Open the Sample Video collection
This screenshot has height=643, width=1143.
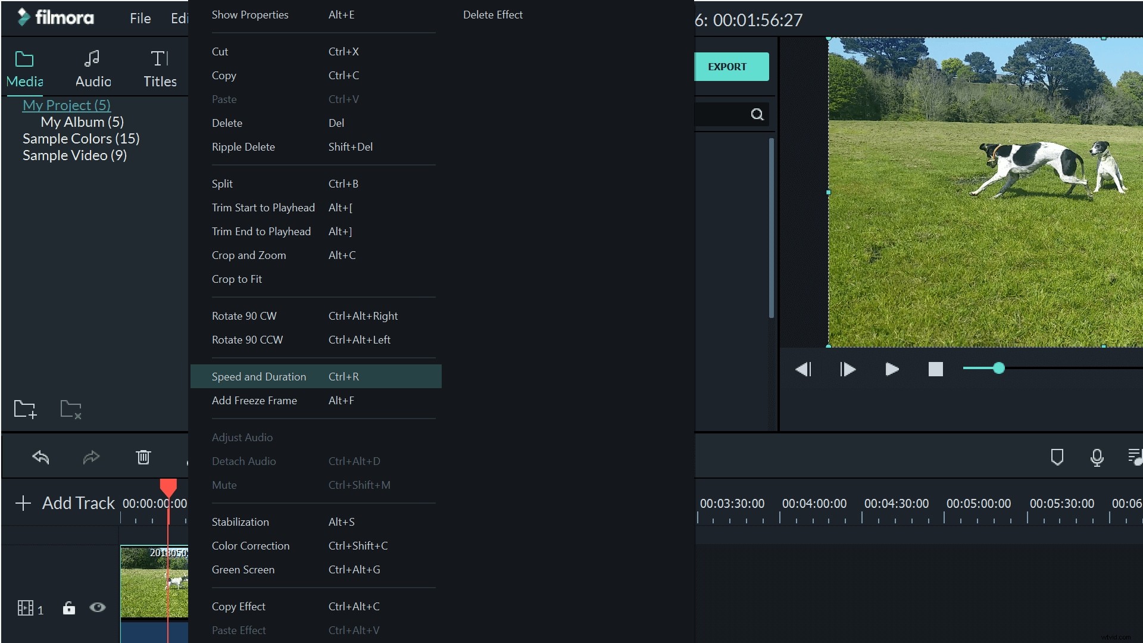click(74, 155)
